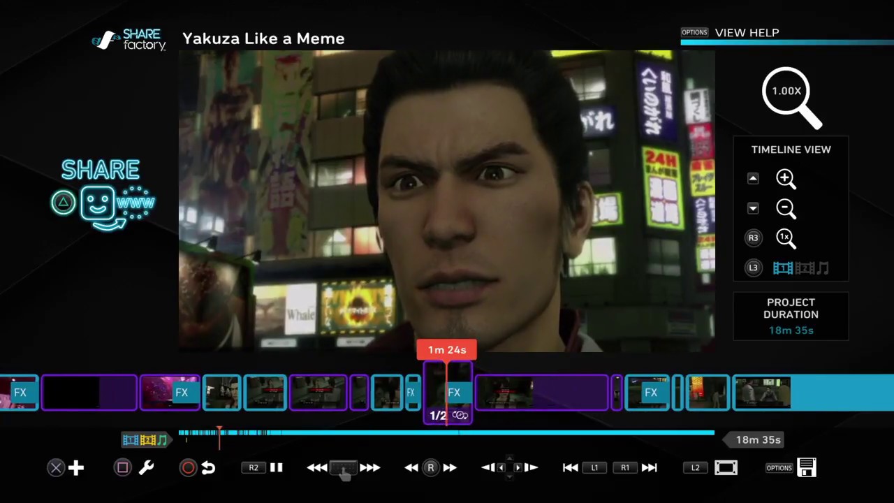Click the track type icons left of the scrubber
The height and width of the screenshot is (503, 894).
(x=146, y=440)
